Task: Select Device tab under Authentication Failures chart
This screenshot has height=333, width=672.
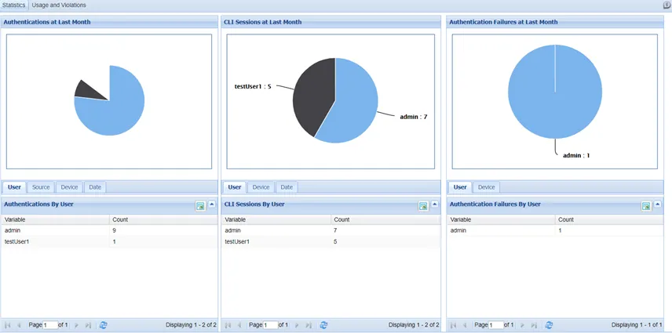Action: click(487, 187)
